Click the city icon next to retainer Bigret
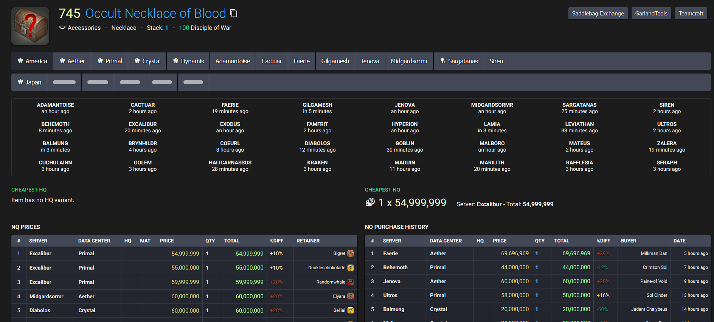The height and width of the screenshot is (322, 714). click(x=351, y=253)
